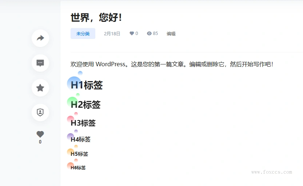
Task: Like the post with sidebar heart icon
Action: 40,134
